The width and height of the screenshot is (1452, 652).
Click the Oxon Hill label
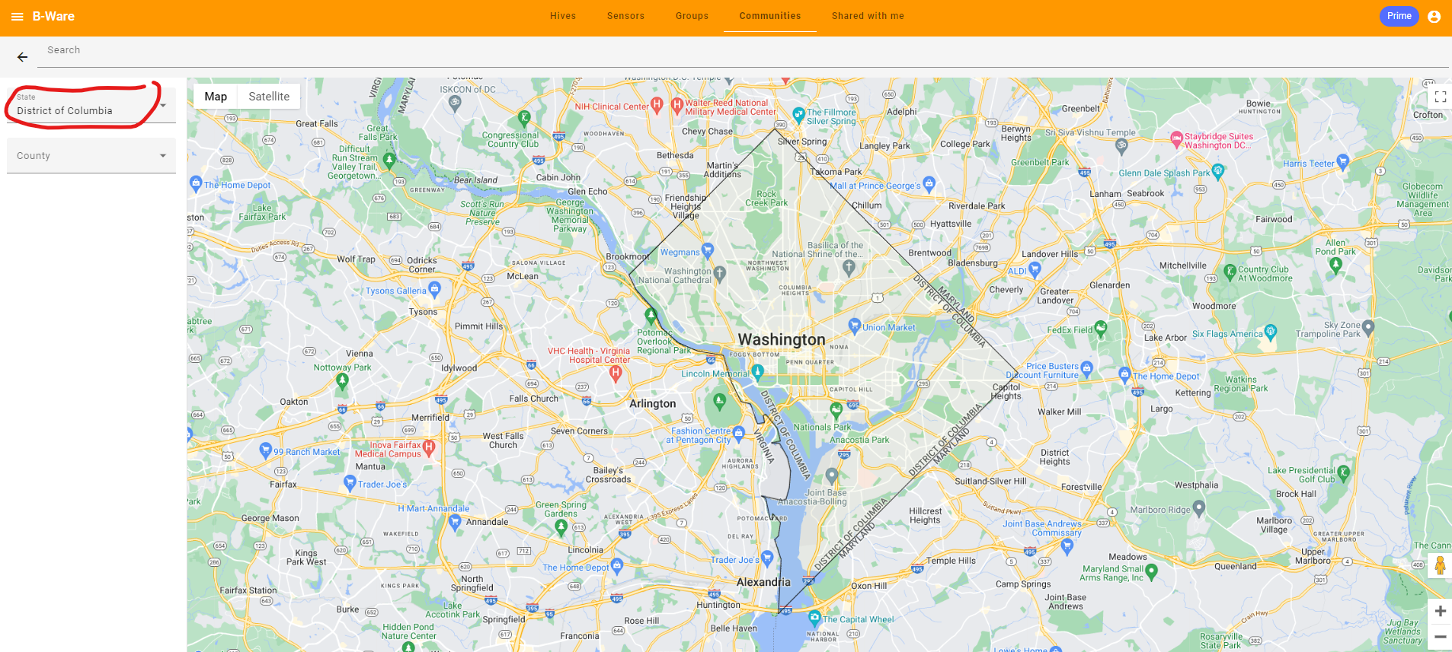868,586
